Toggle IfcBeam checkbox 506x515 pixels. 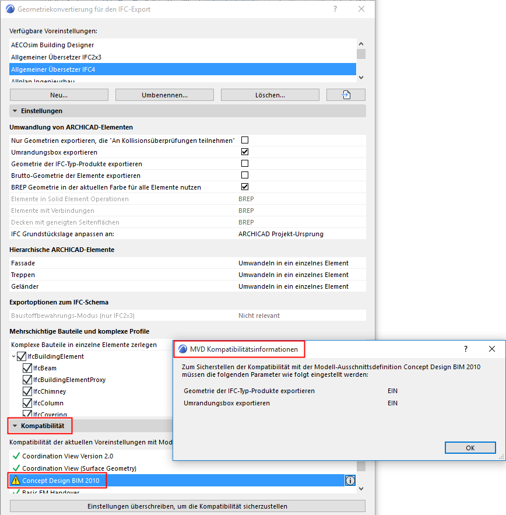tap(27, 368)
